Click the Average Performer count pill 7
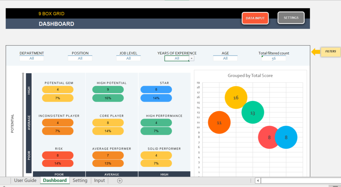This screenshot has width=341, height=187. (x=108, y=155)
